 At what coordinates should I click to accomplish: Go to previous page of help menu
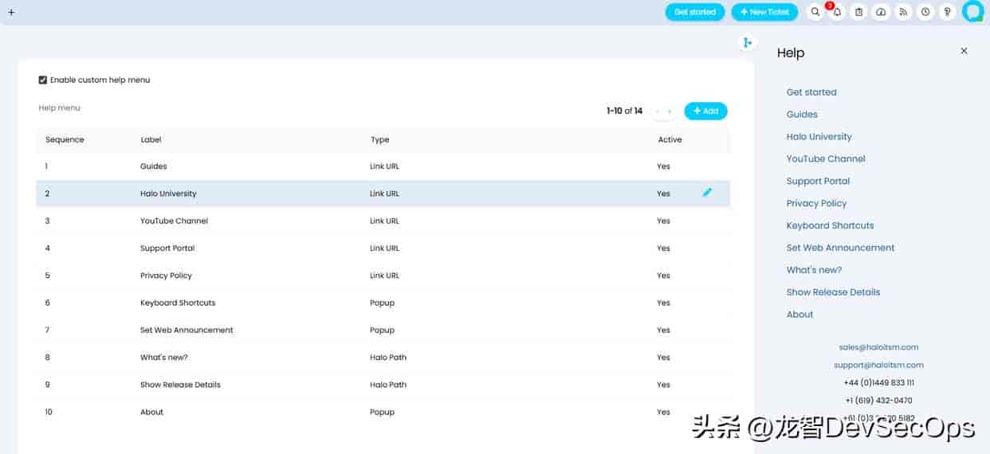[x=658, y=112]
